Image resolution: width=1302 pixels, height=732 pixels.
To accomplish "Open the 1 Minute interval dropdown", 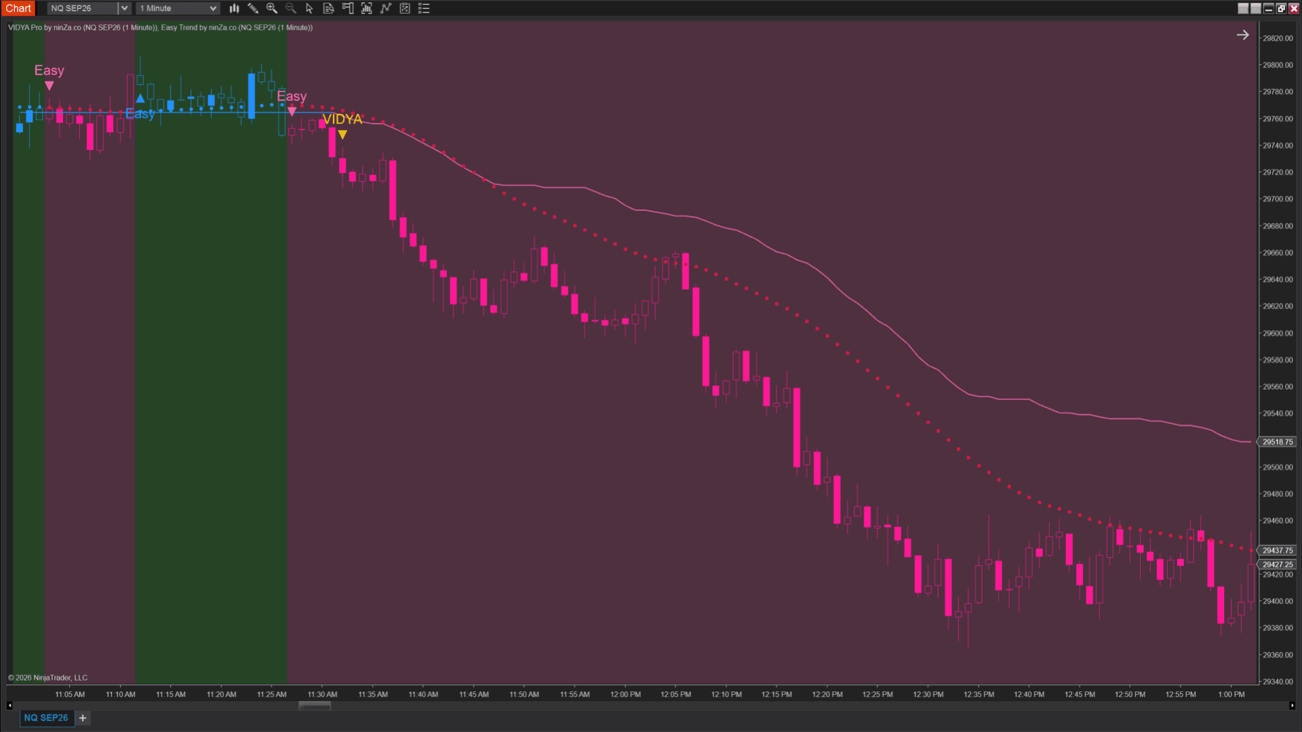I will pos(178,8).
